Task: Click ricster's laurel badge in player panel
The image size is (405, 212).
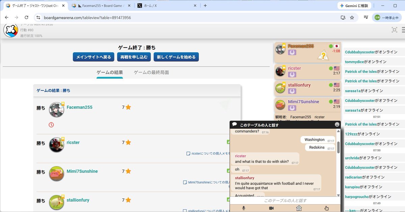Action: pyautogui.click(x=292, y=75)
